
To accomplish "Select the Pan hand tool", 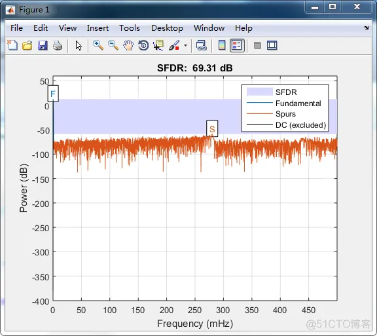I will click(x=128, y=45).
